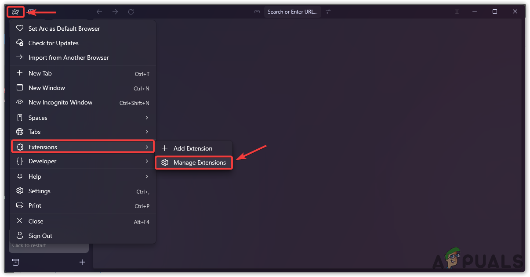Open the Arc browser menu icon

[x=15, y=11]
